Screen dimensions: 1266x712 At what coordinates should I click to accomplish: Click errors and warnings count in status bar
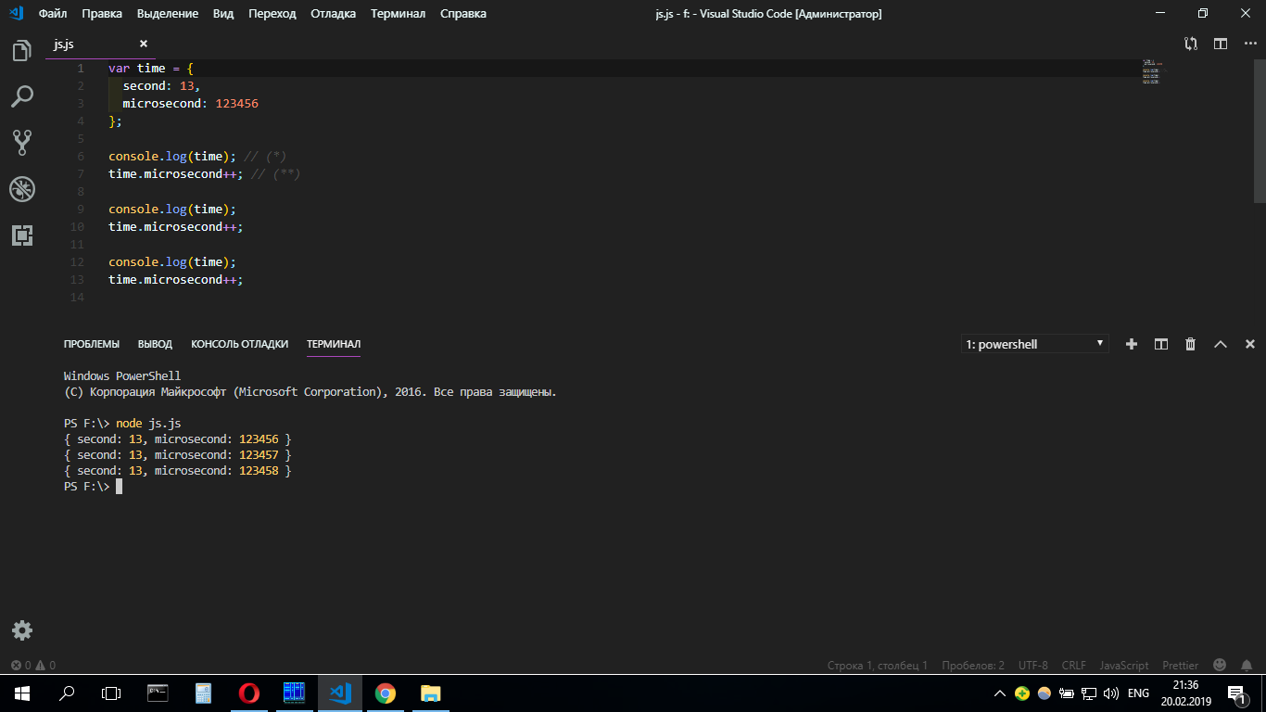click(x=32, y=666)
